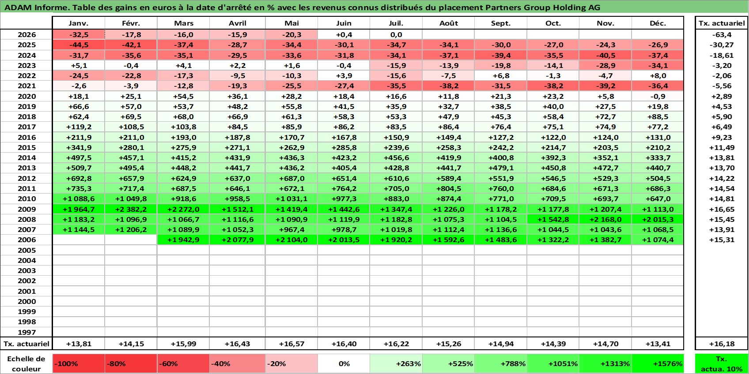The width and height of the screenshot is (749, 374).
Task: Select the Mai column header
Action: [291, 23]
